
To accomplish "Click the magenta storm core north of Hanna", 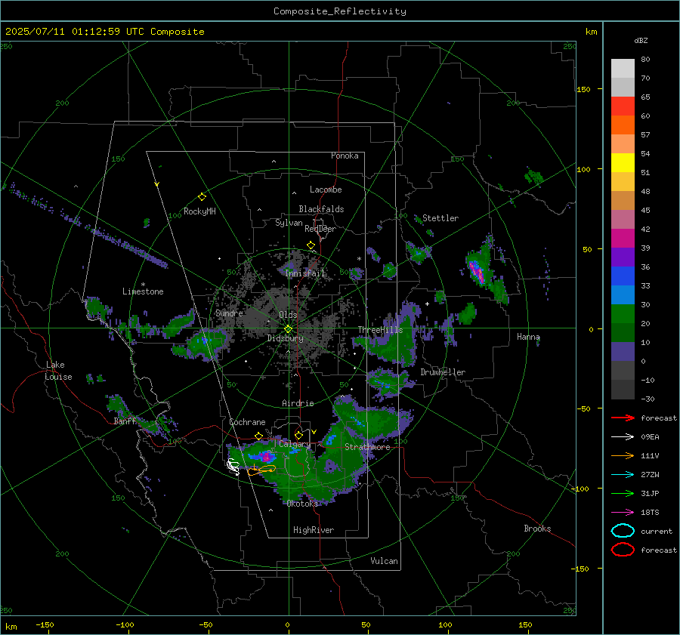I will click(478, 273).
